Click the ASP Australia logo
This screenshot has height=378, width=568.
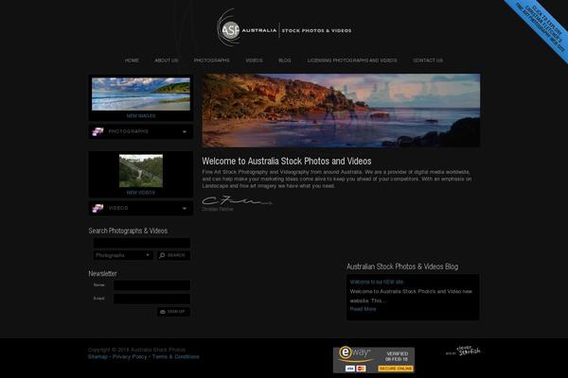tap(284, 28)
